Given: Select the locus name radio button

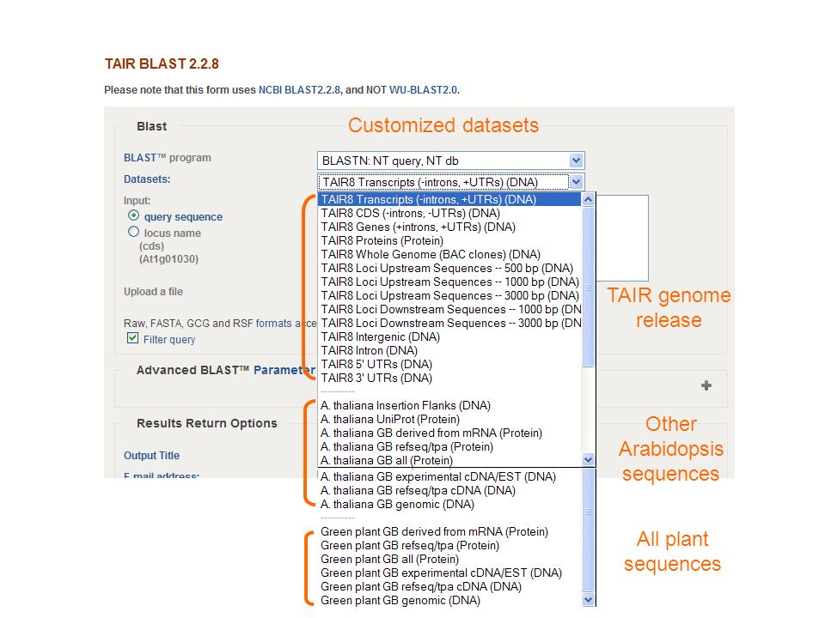Looking at the screenshot, I should click(x=134, y=232).
